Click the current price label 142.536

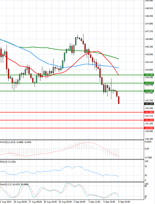[149, 104]
